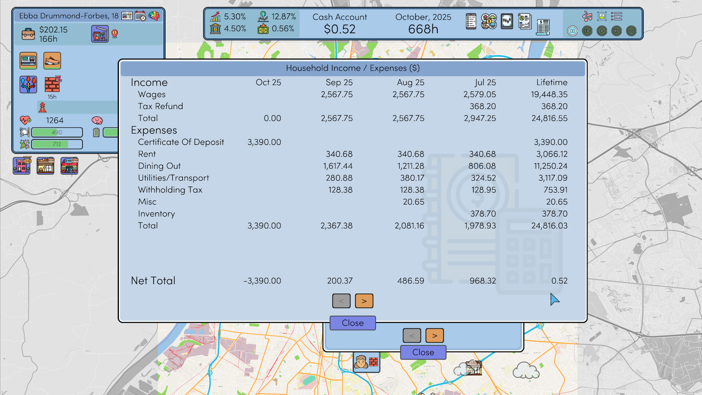Toggle the music note sound icon
Screen dimensions: 702x395
pyautogui.click(x=587, y=16)
